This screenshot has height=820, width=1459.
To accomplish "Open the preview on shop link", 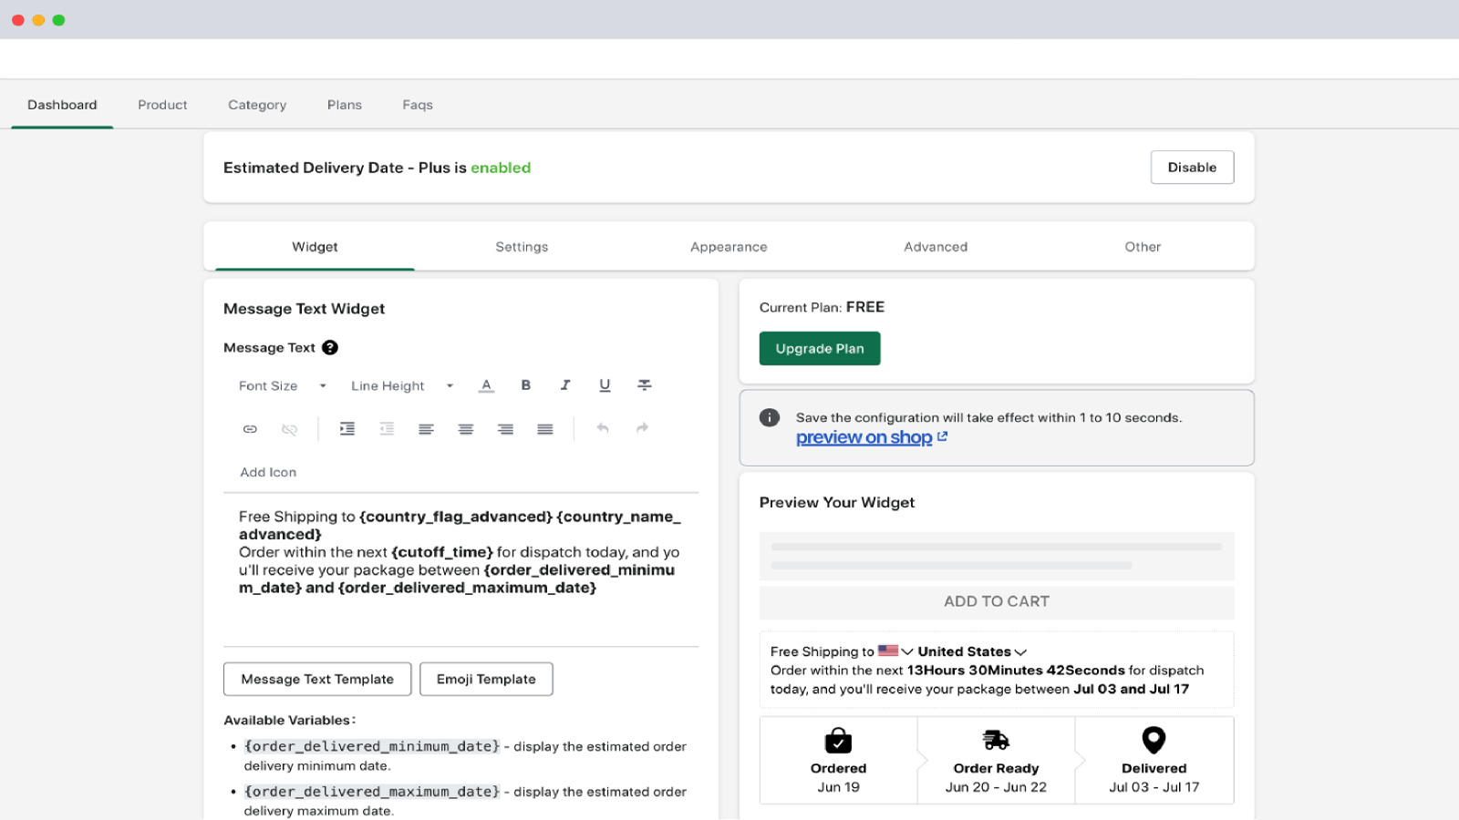I will point(864,438).
